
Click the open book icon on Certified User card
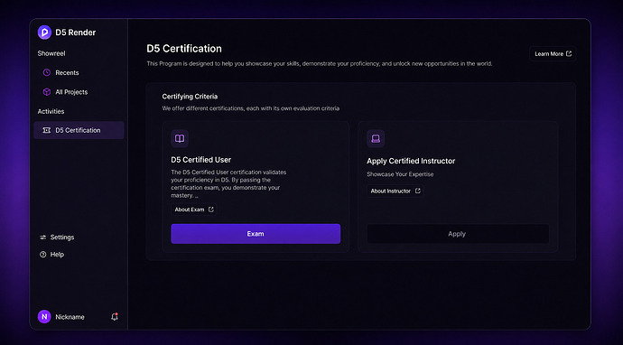coord(180,138)
